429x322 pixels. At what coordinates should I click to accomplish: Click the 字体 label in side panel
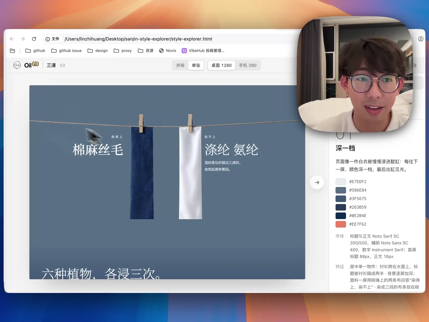340,236
